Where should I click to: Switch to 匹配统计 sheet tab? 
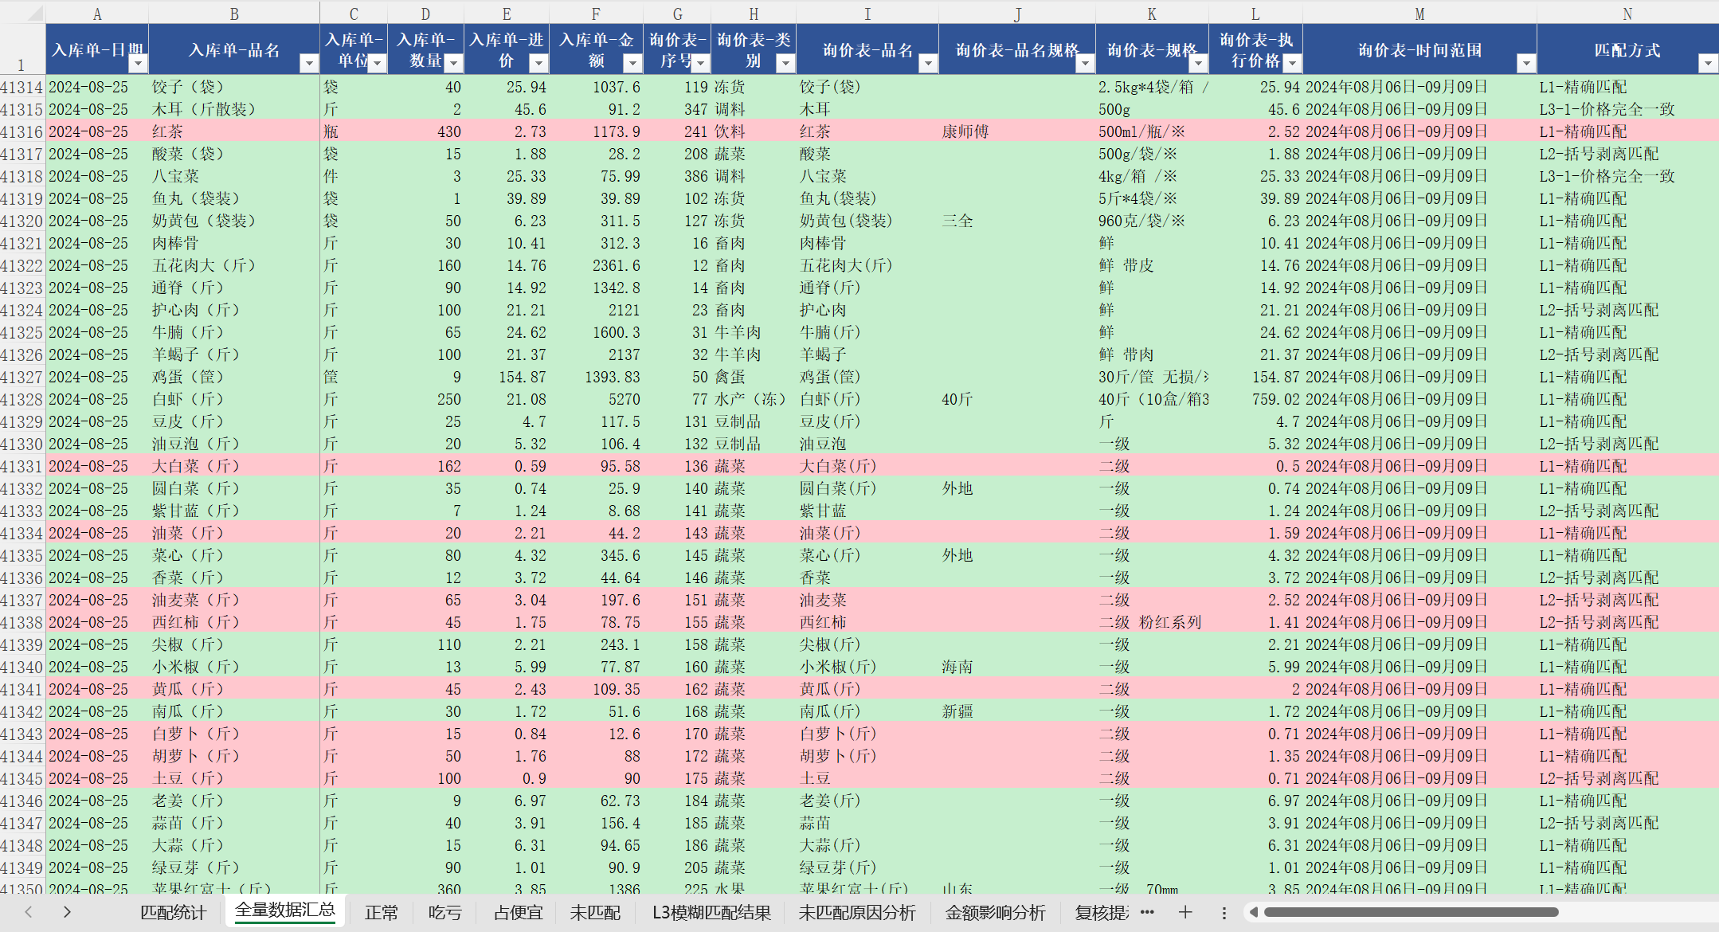[x=173, y=913]
